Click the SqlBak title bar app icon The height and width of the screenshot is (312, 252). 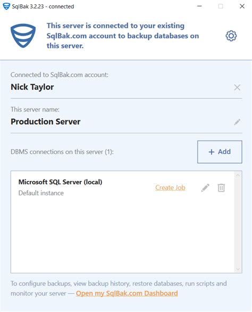[6, 6]
